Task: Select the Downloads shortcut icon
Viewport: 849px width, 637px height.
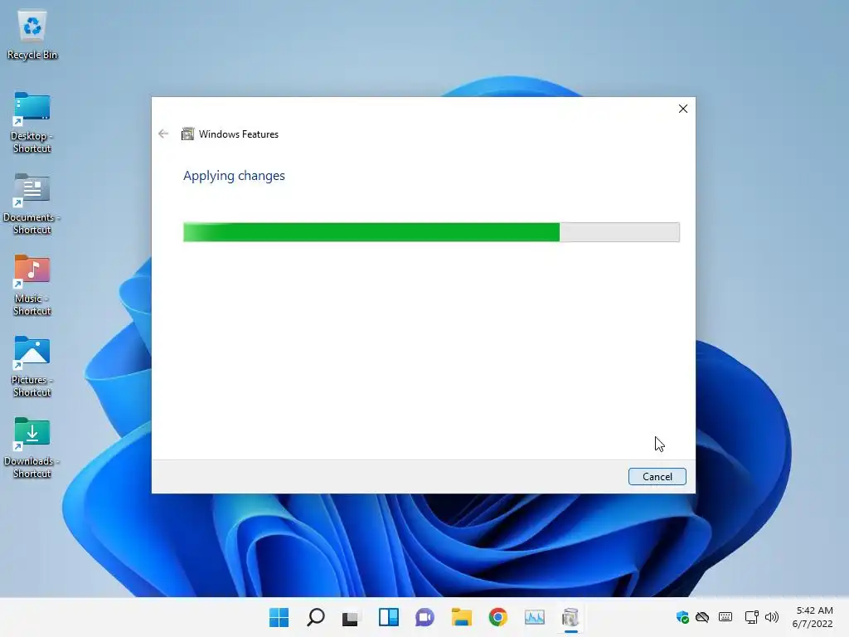Action: (x=32, y=448)
